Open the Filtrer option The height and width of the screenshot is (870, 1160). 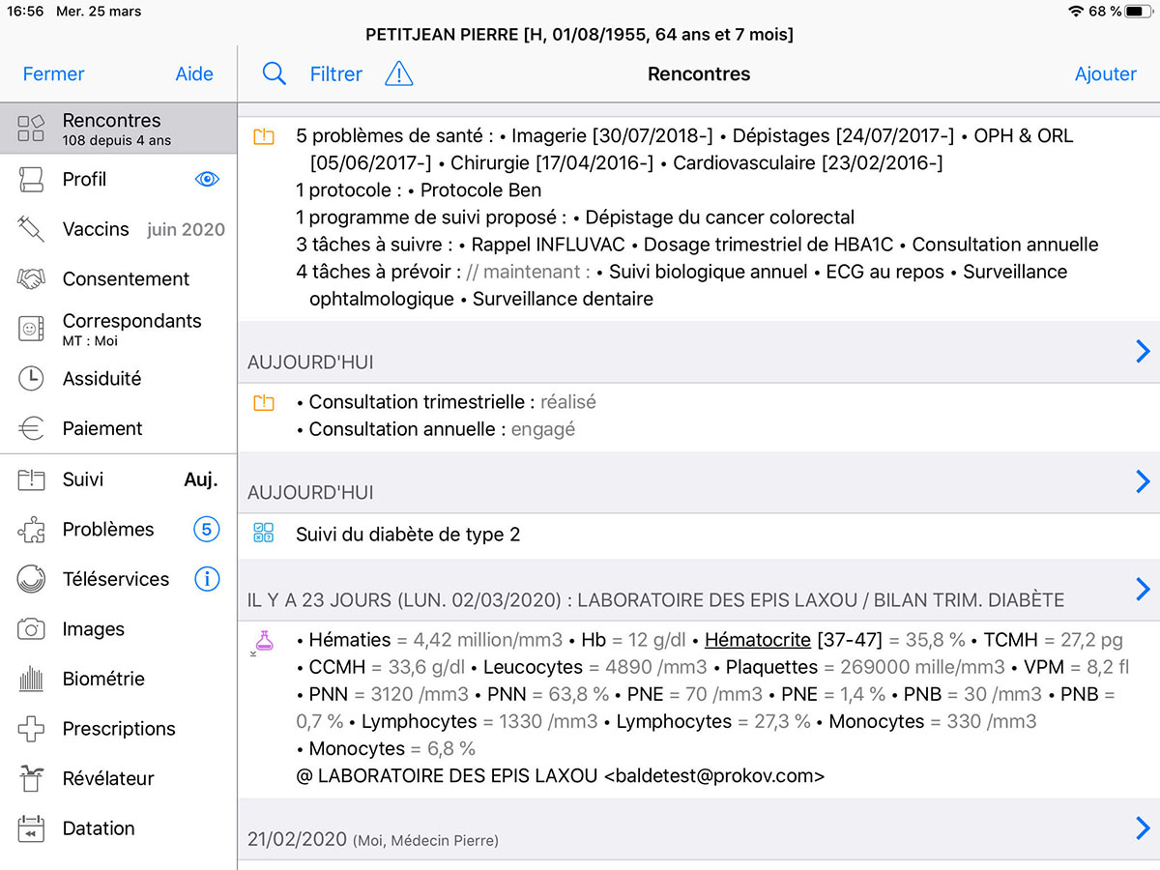coord(335,74)
